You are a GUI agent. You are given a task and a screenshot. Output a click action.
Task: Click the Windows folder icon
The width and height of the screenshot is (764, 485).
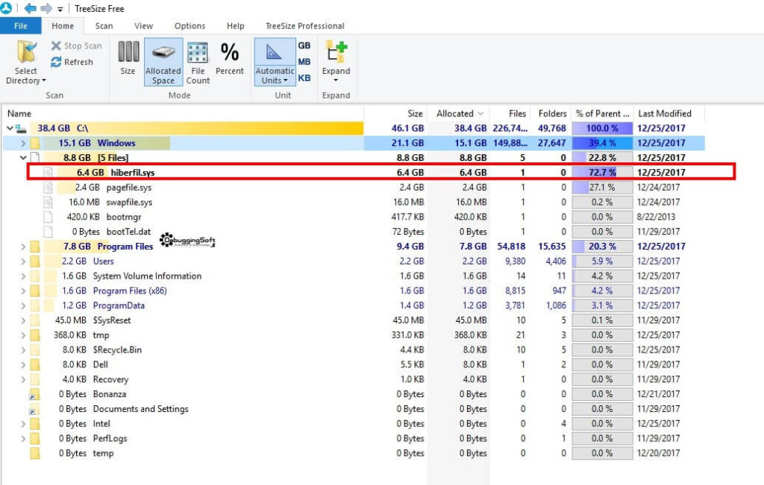click(x=34, y=143)
